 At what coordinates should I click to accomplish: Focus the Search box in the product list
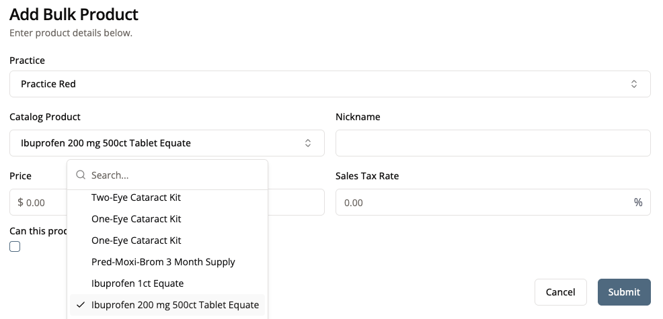point(175,175)
